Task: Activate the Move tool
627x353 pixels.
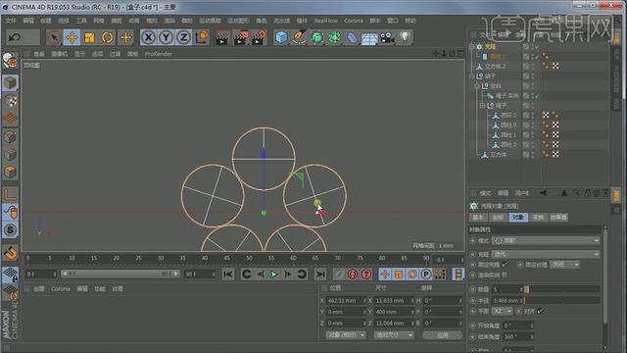Action: point(72,37)
